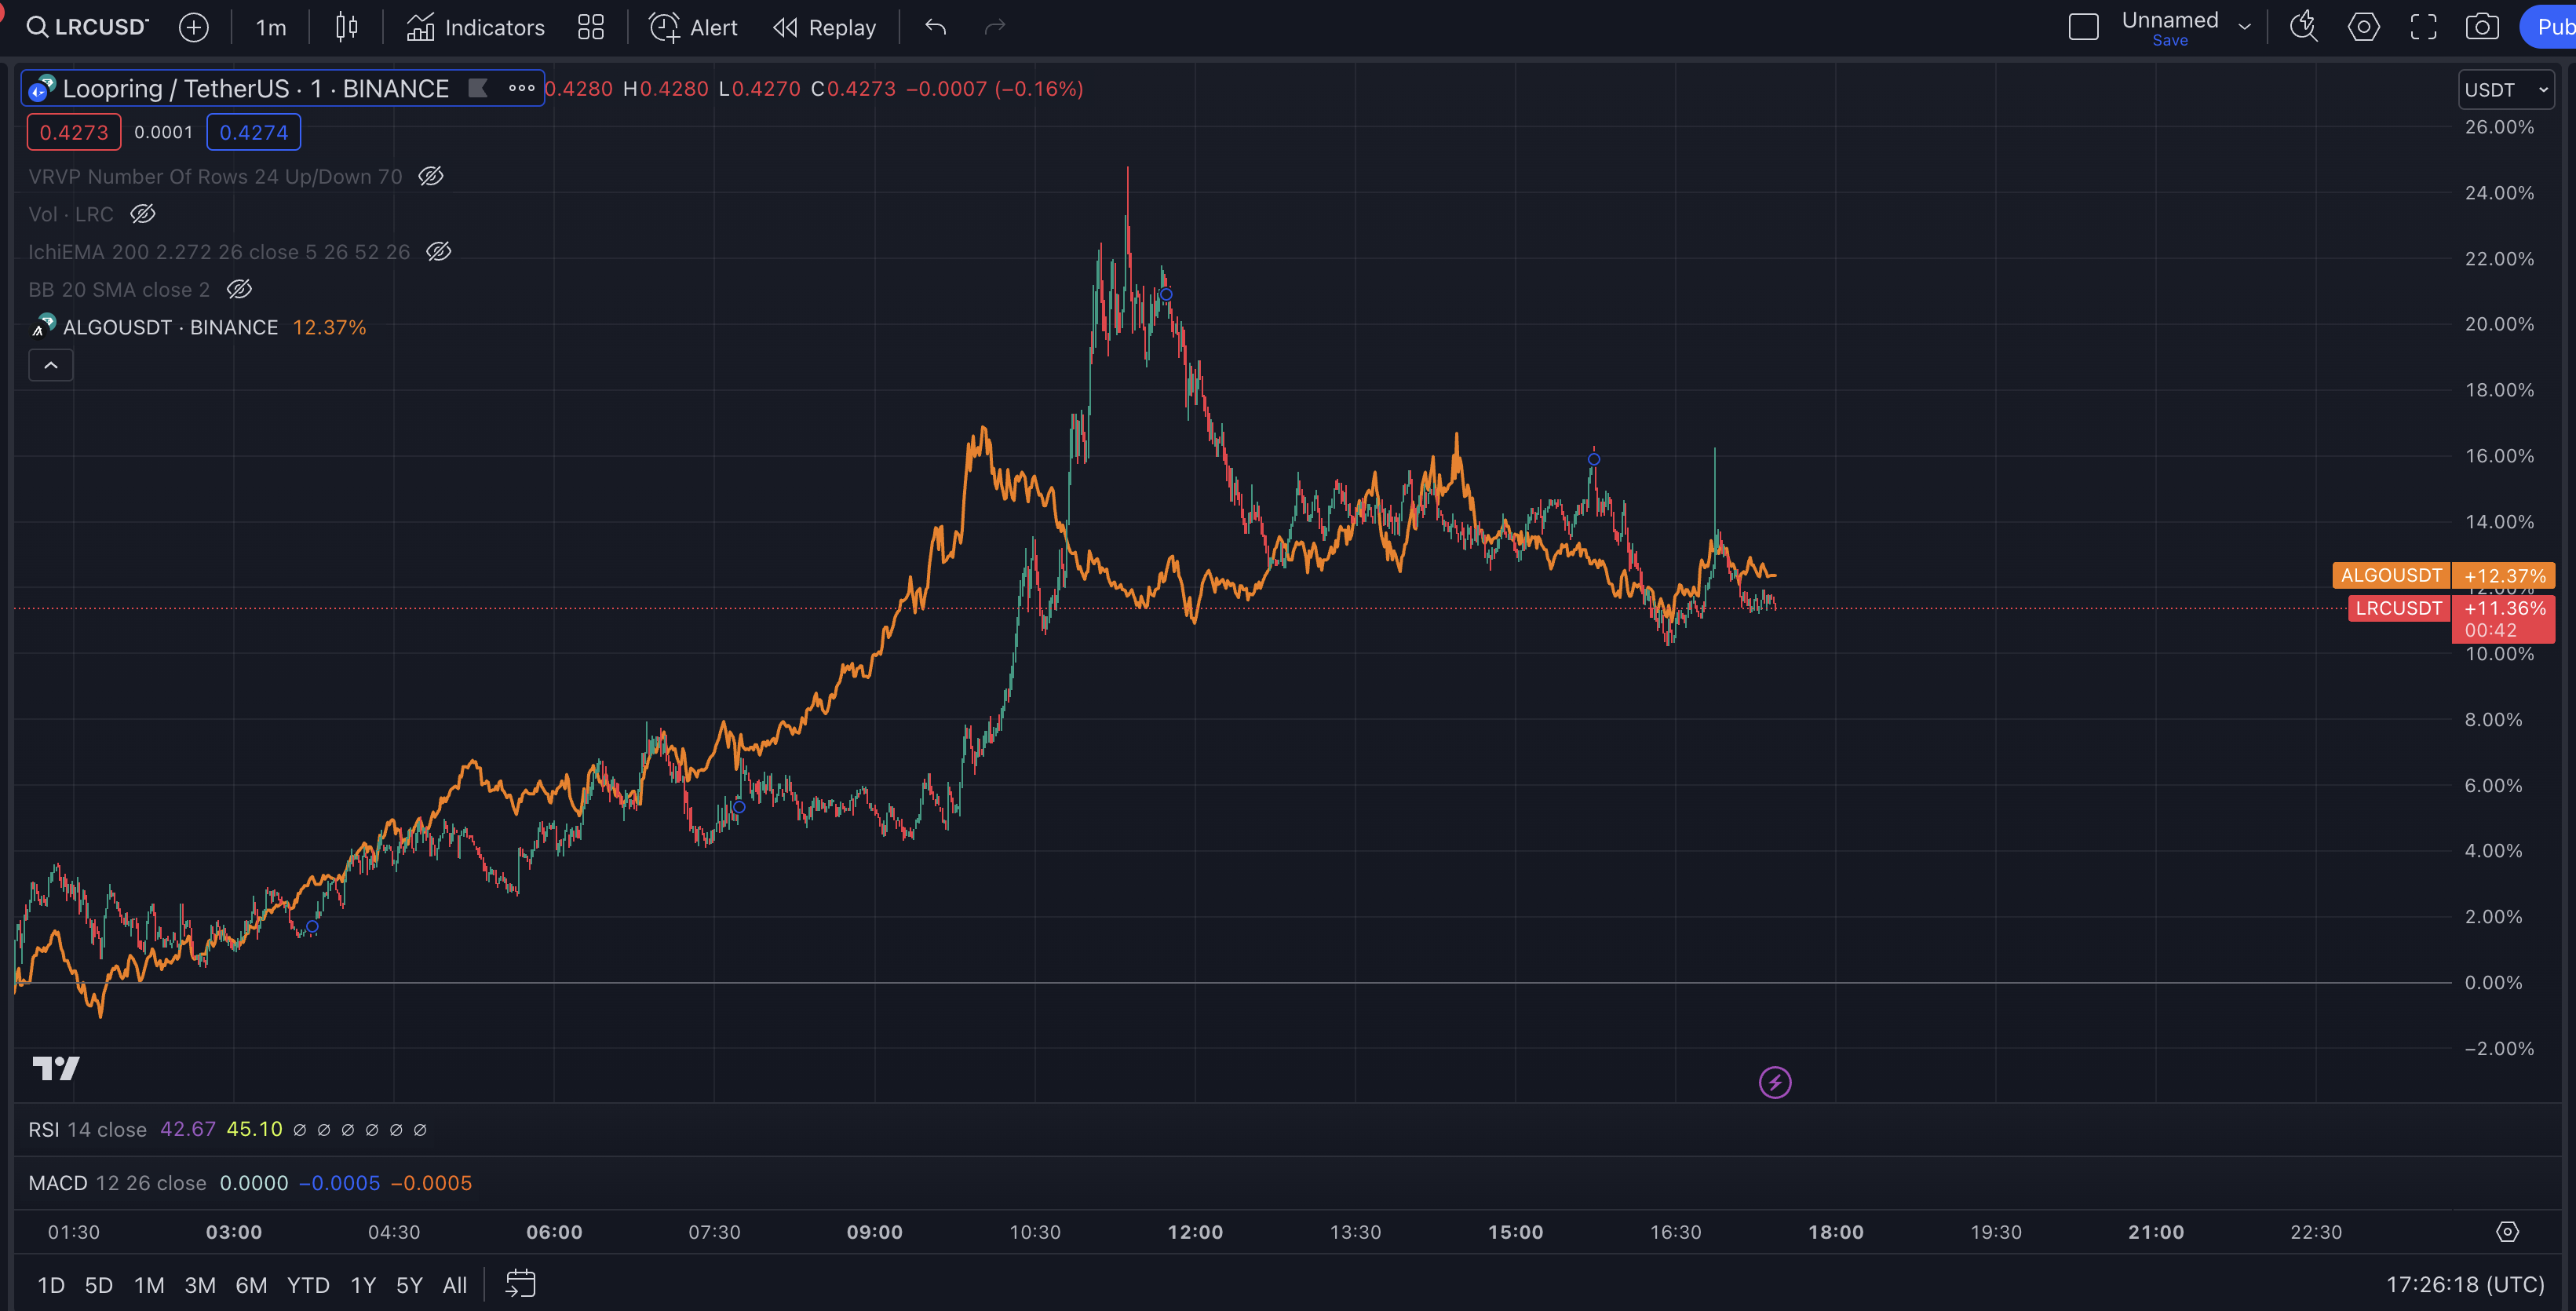This screenshot has width=2576, height=1311.
Task: Click the LRCUSD symbol search field
Action: 88,27
